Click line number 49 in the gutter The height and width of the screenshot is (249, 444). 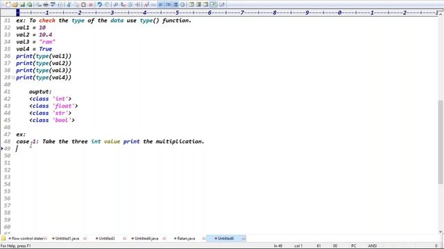[x=8, y=149]
